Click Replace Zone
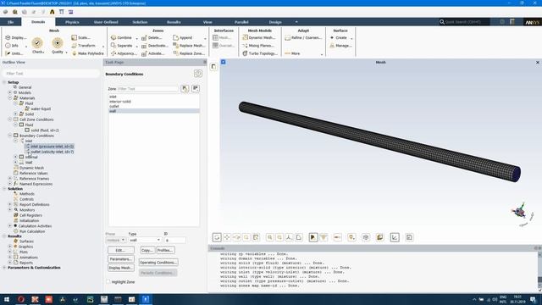Image resolution: width=542 pixels, height=305 pixels. [189, 53]
